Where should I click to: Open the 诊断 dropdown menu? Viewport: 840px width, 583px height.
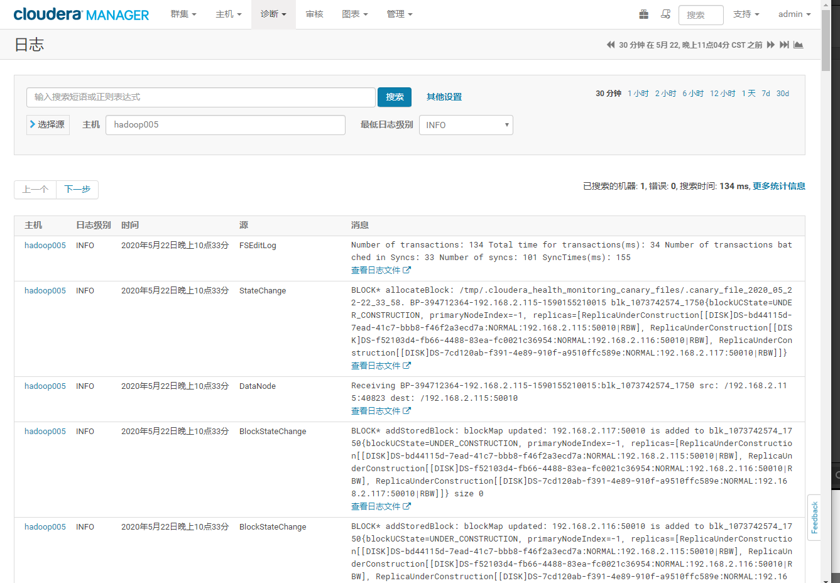[x=273, y=14]
